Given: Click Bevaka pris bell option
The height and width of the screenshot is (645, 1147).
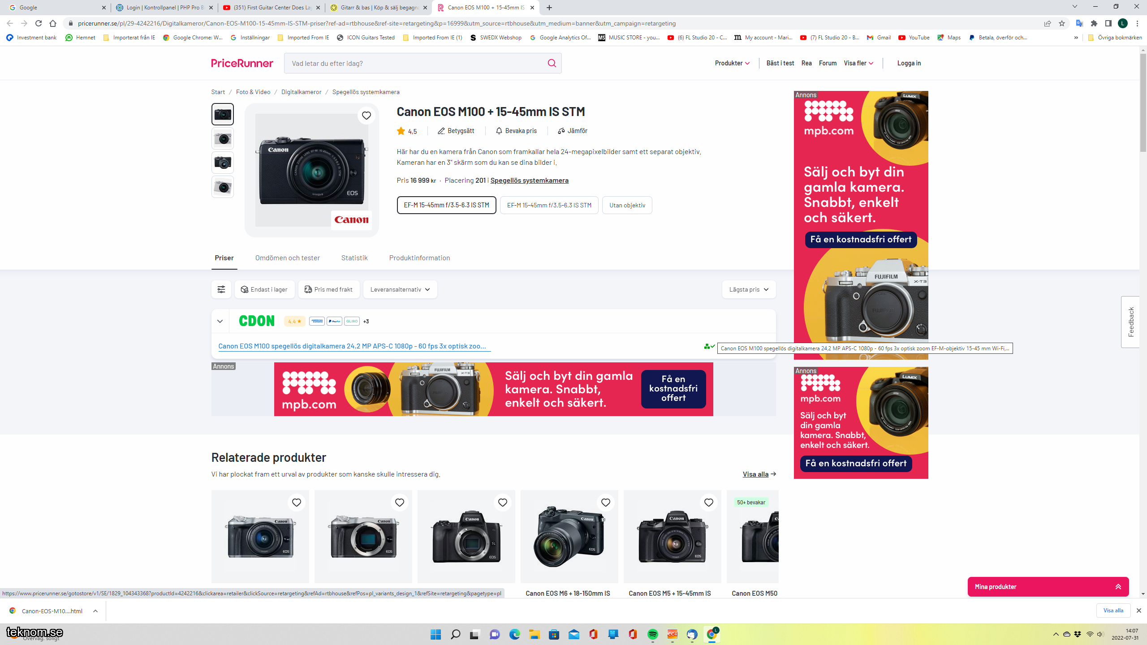Looking at the screenshot, I should coord(516,131).
